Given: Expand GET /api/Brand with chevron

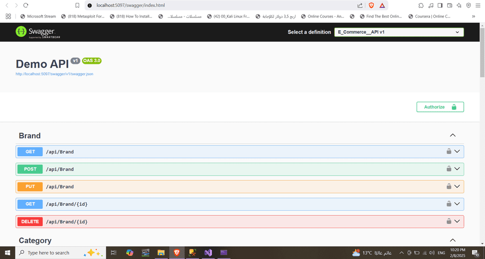Looking at the screenshot, I should pyautogui.click(x=457, y=152).
